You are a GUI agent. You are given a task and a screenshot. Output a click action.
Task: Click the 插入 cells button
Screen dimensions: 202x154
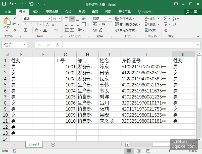pyautogui.click(x=152, y=19)
